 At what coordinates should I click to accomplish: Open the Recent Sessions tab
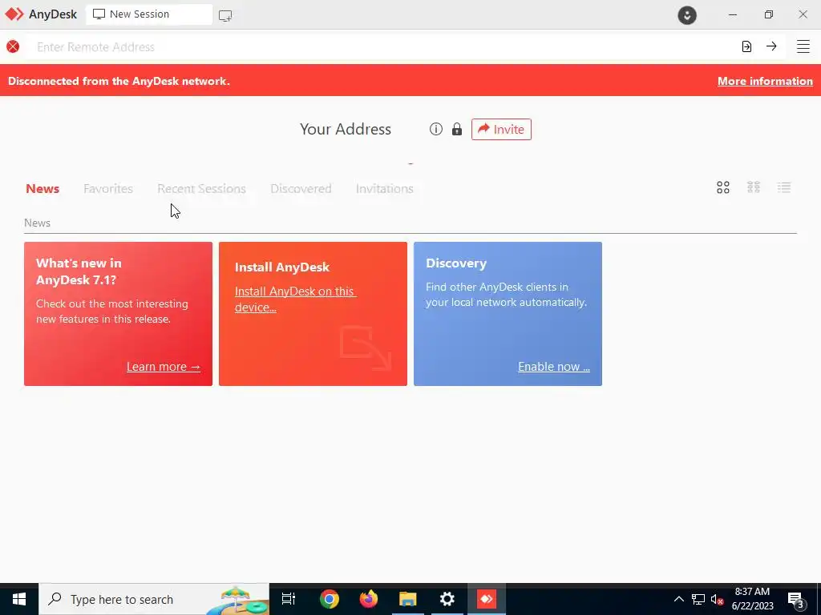pos(201,189)
